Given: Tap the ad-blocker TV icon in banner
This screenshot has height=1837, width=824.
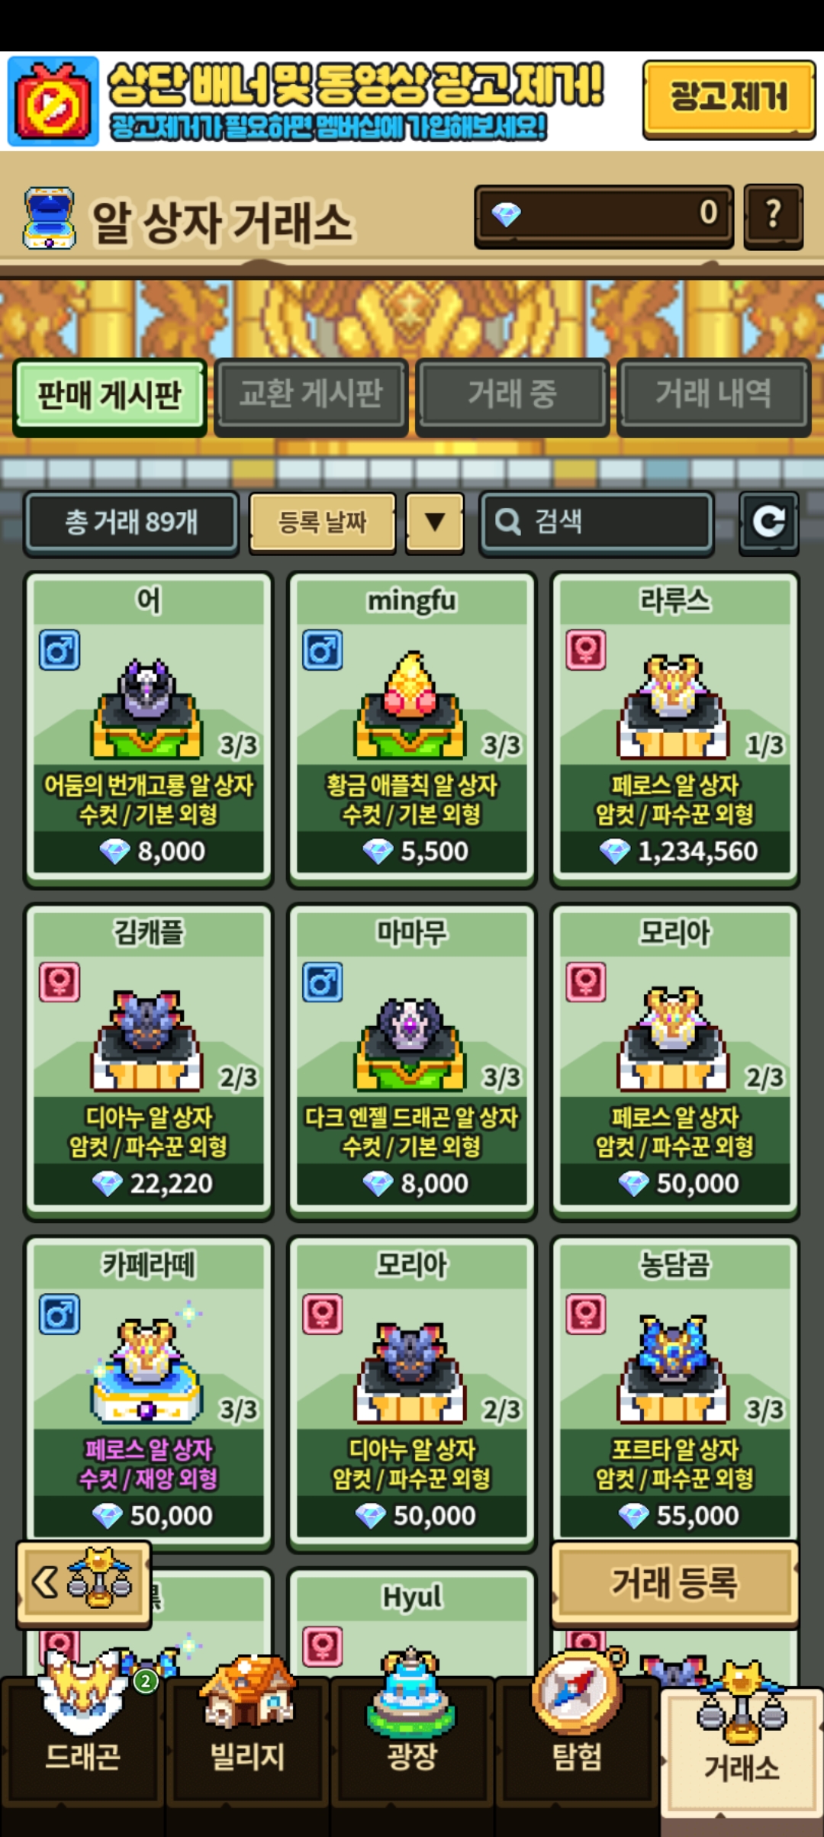Looking at the screenshot, I should coord(53,101).
